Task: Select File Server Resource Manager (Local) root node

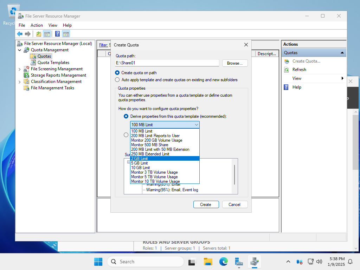Action: pyautogui.click(x=58, y=43)
